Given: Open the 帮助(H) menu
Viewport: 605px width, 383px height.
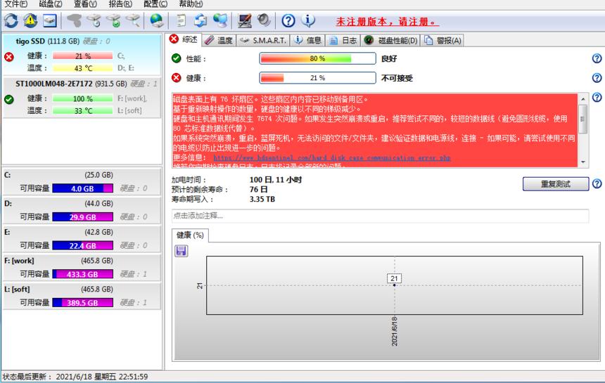Looking at the screenshot, I should click(x=191, y=4).
